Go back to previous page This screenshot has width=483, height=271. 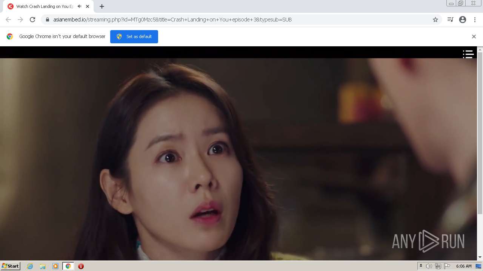(8, 20)
